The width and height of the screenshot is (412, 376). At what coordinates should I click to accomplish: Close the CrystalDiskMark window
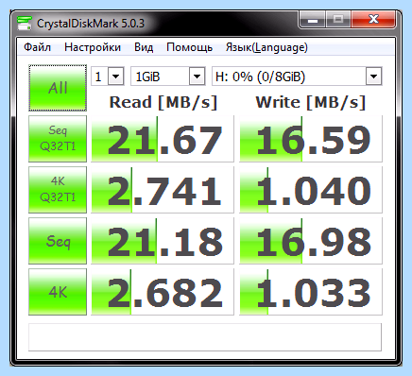tap(373, 20)
